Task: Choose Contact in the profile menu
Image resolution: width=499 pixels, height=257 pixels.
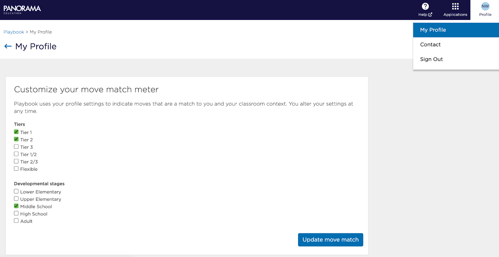Action: [456, 45]
